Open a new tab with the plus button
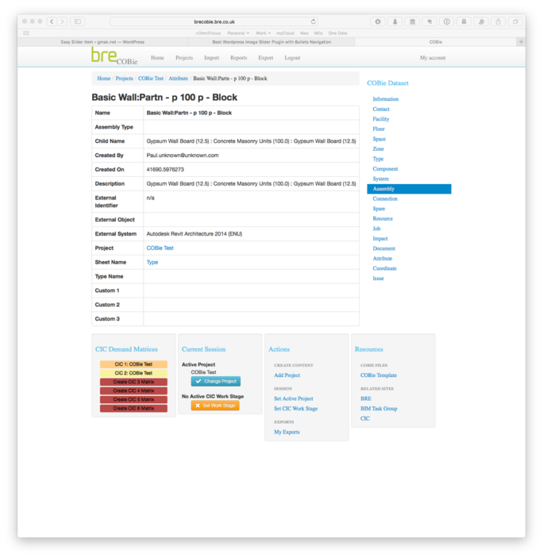543x558 pixels. click(521, 42)
